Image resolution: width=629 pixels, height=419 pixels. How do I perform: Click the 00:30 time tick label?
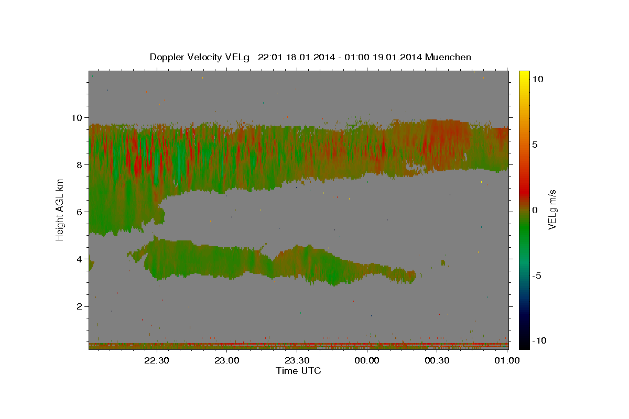[x=437, y=360]
